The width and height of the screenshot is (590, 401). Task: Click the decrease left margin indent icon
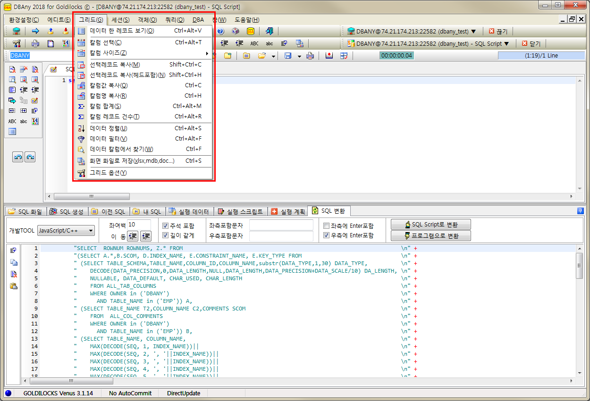(133, 235)
